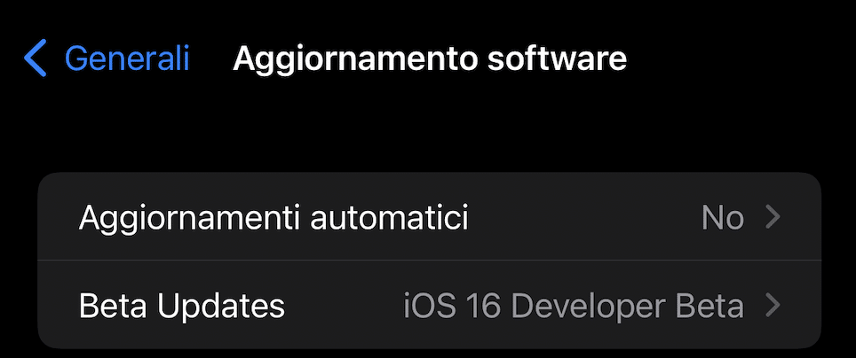Select the No value for automatic updates

point(723,218)
